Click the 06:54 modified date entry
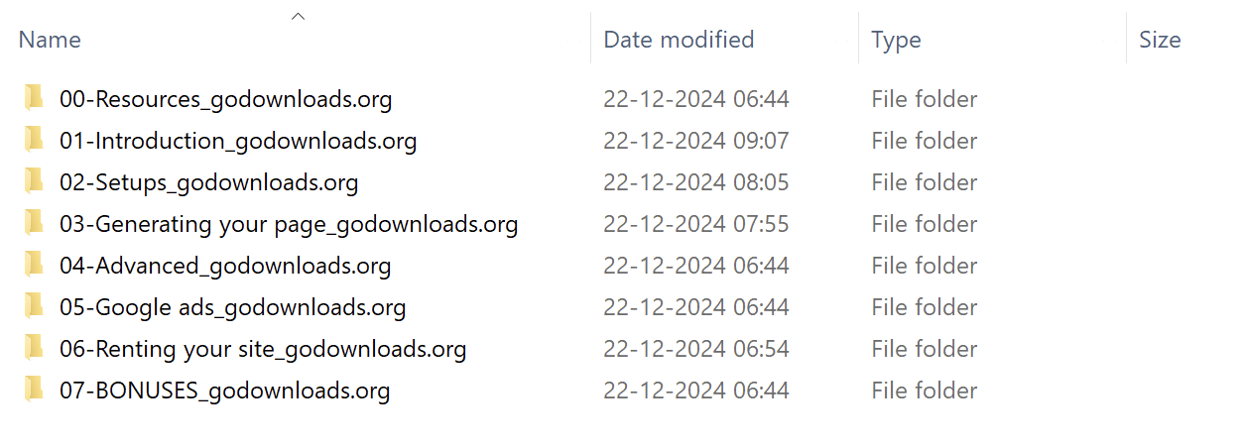Viewport: 1242px width, 448px height. point(695,349)
